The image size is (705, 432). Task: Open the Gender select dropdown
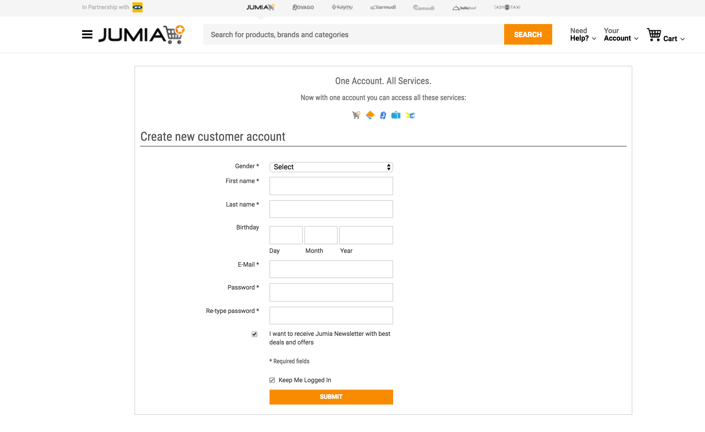click(x=331, y=167)
